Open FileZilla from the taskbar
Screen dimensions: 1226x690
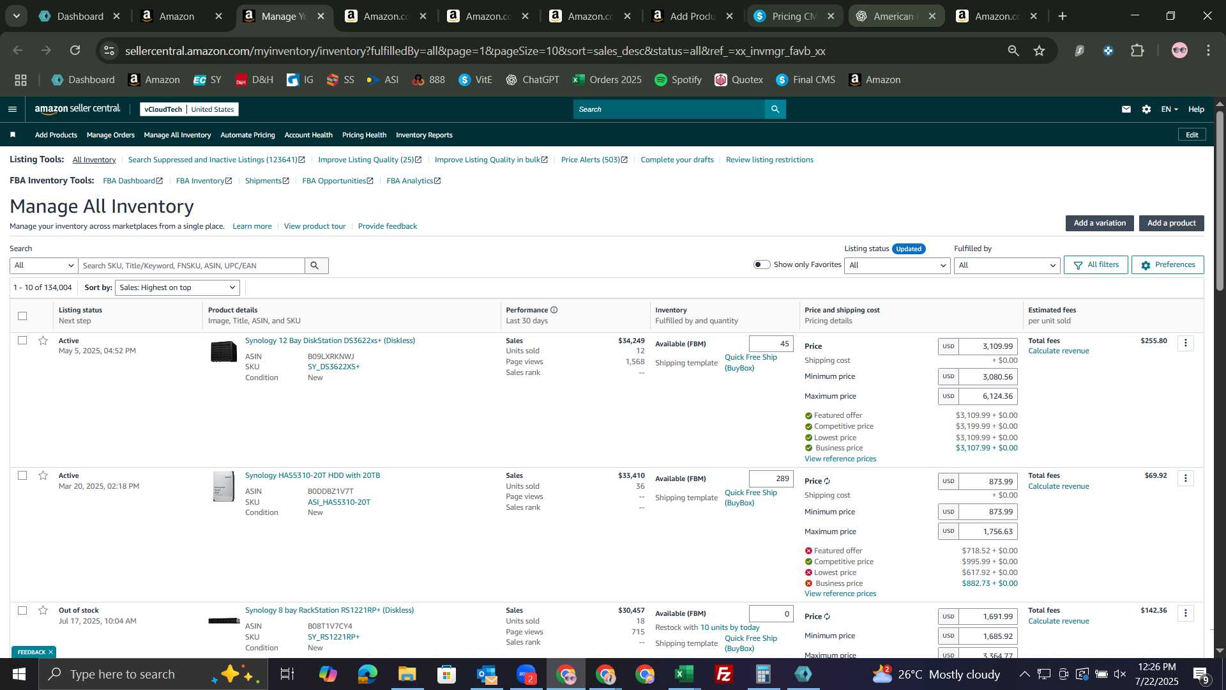pyautogui.click(x=723, y=674)
